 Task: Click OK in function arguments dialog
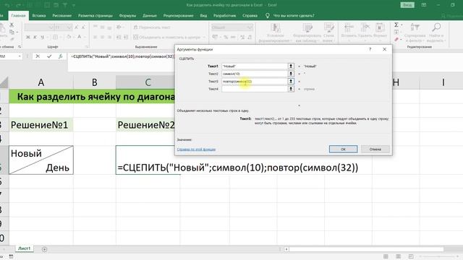(x=343, y=149)
